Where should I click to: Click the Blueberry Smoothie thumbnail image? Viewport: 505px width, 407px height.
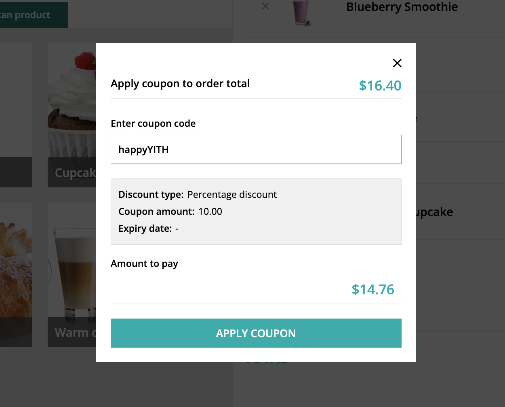[302, 13]
